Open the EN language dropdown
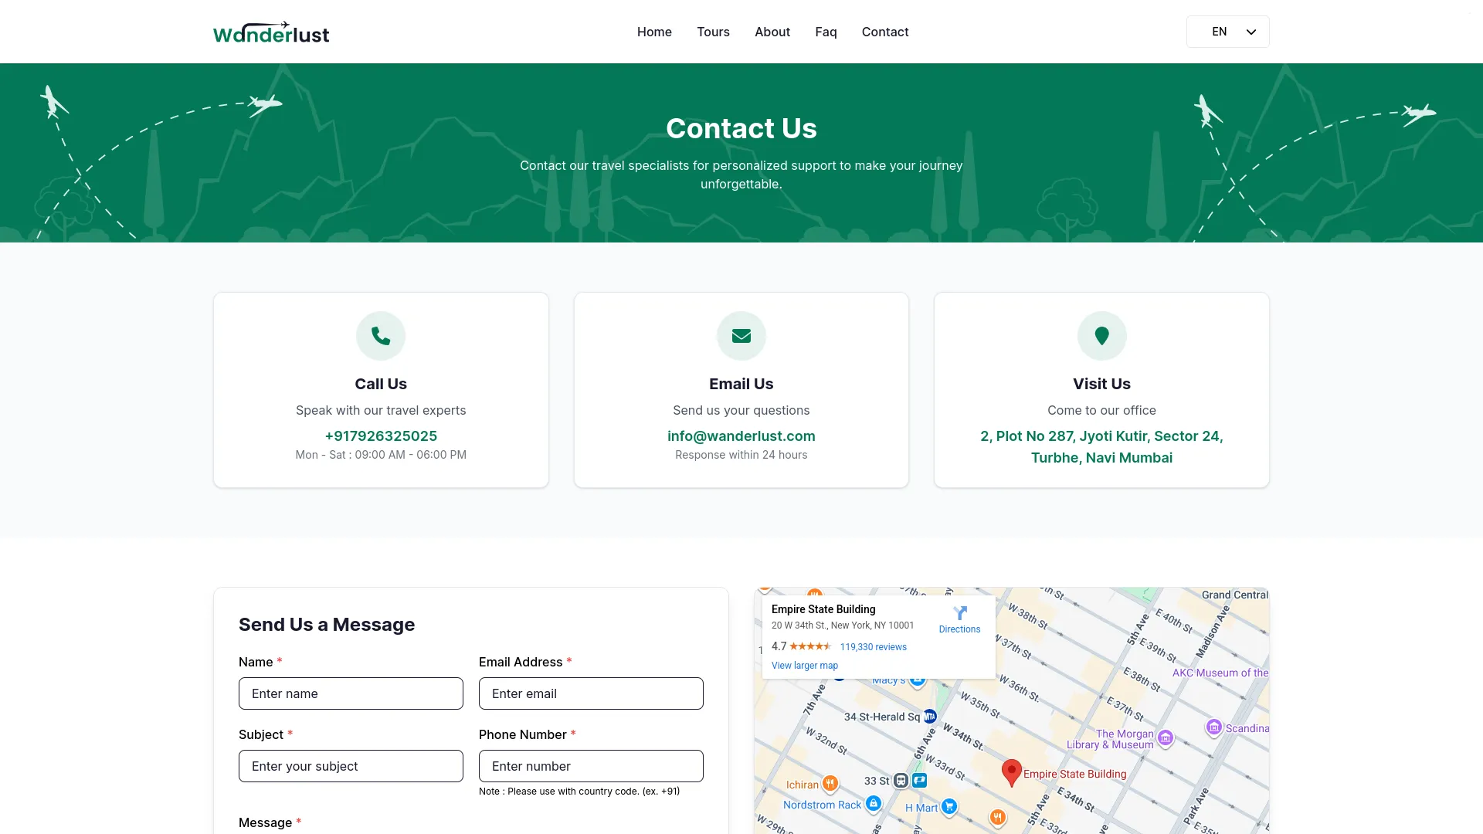The width and height of the screenshot is (1483, 834). [1227, 32]
